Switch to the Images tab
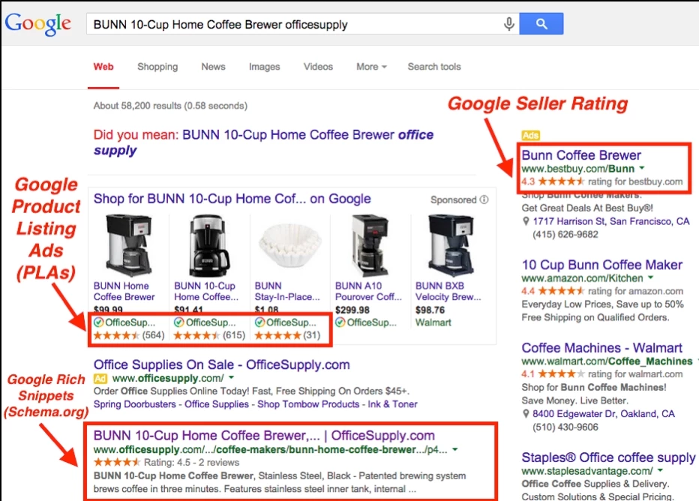The width and height of the screenshot is (699, 501). [x=264, y=67]
